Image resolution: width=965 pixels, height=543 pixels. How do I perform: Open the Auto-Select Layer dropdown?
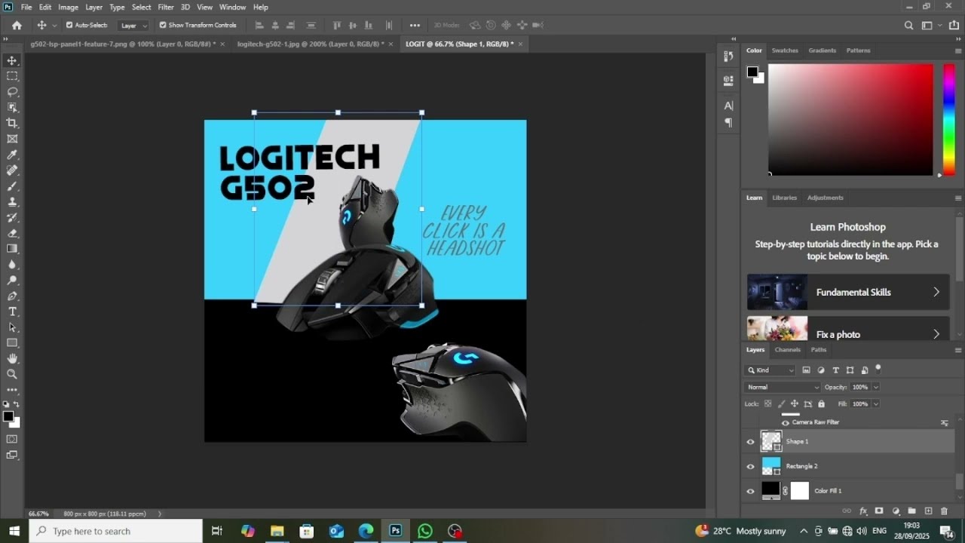click(x=134, y=25)
